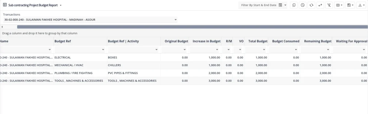
Task: Sort by Total Budget column header
Action: (x=258, y=41)
